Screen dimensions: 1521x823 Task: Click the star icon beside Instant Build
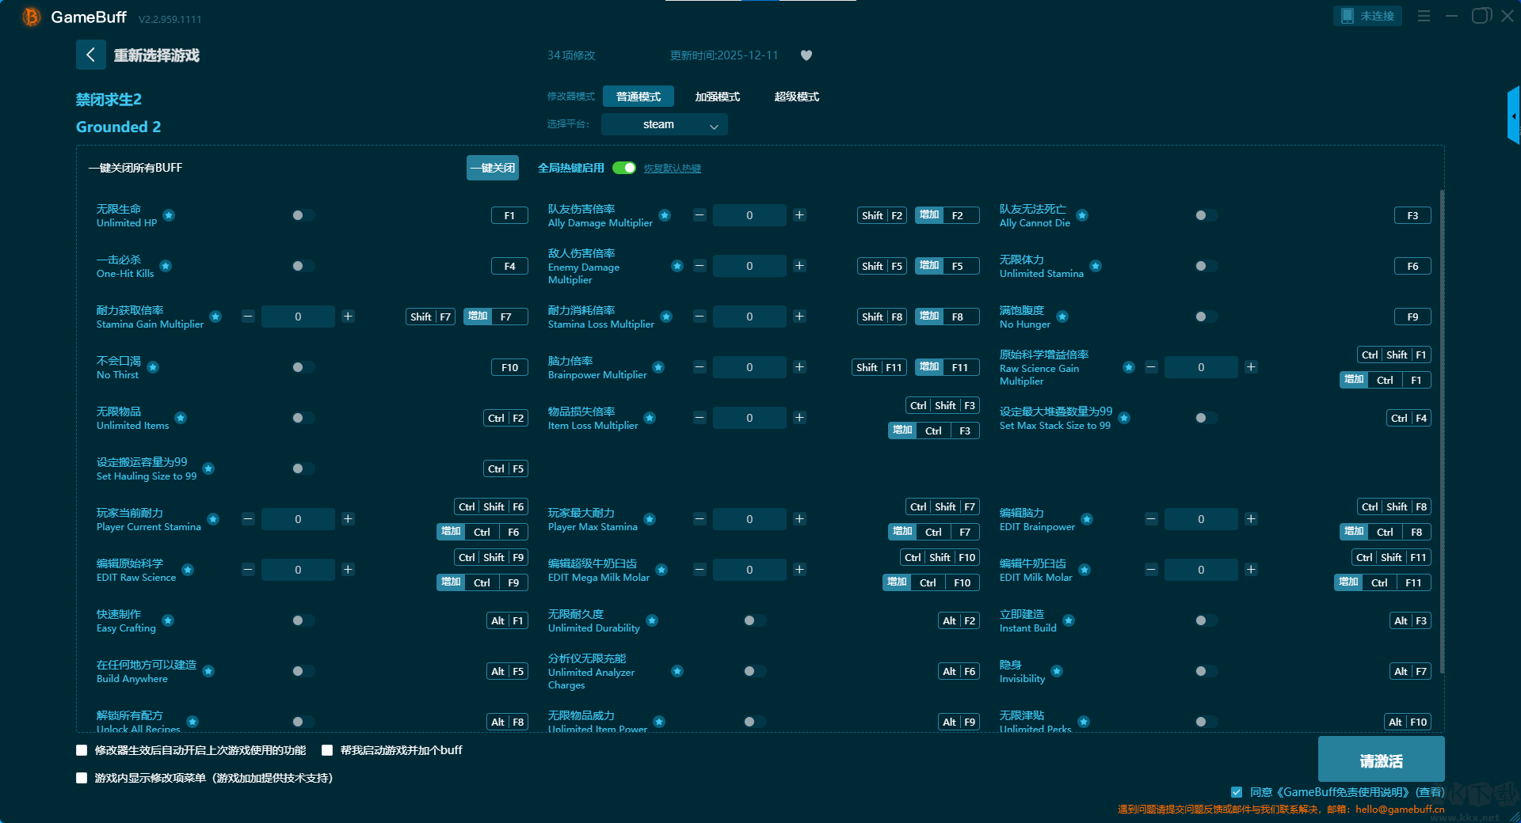click(x=1069, y=620)
